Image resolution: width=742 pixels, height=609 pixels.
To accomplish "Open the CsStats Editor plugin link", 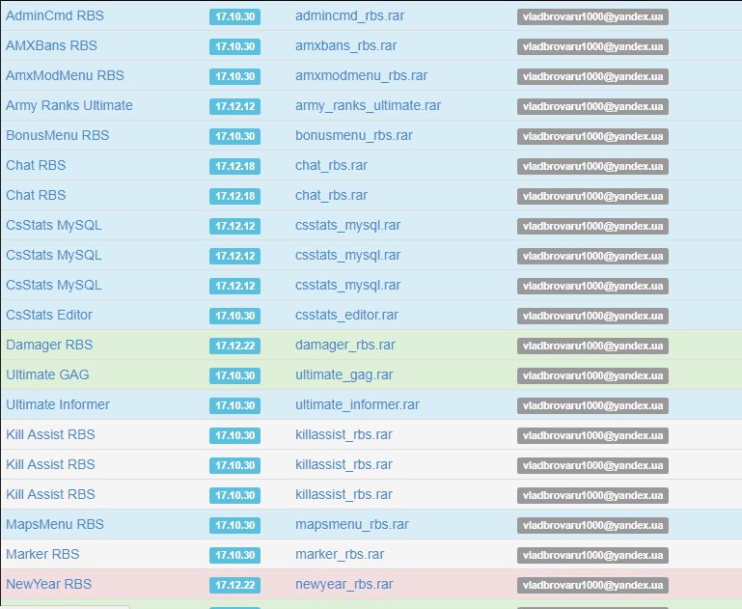I will pyautogui.click(x=49, y=316).
